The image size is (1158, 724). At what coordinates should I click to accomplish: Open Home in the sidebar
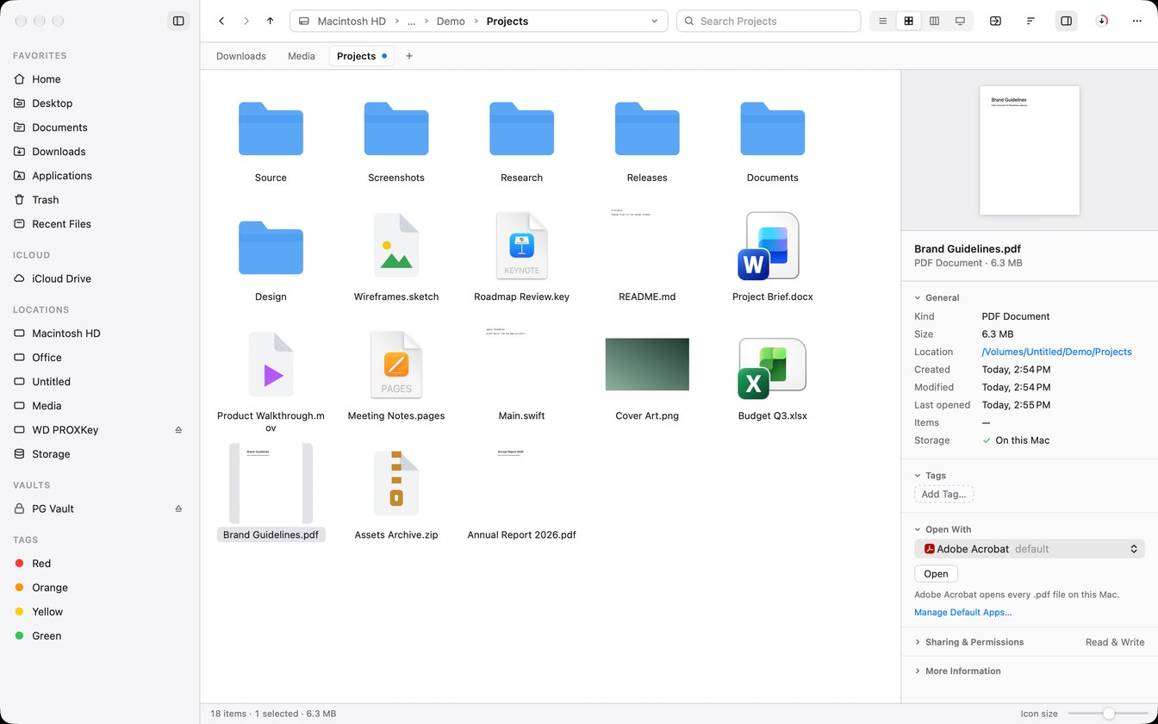[x=100, y=79]
